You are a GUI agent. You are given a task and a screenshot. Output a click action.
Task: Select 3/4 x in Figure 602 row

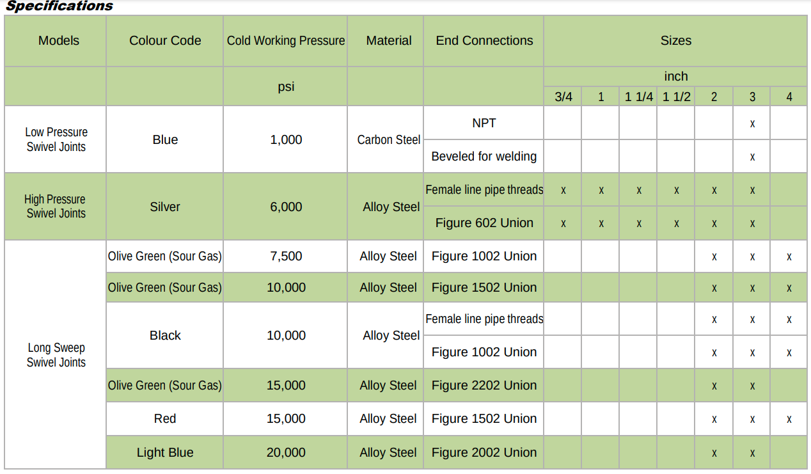(x=563, y=223)
